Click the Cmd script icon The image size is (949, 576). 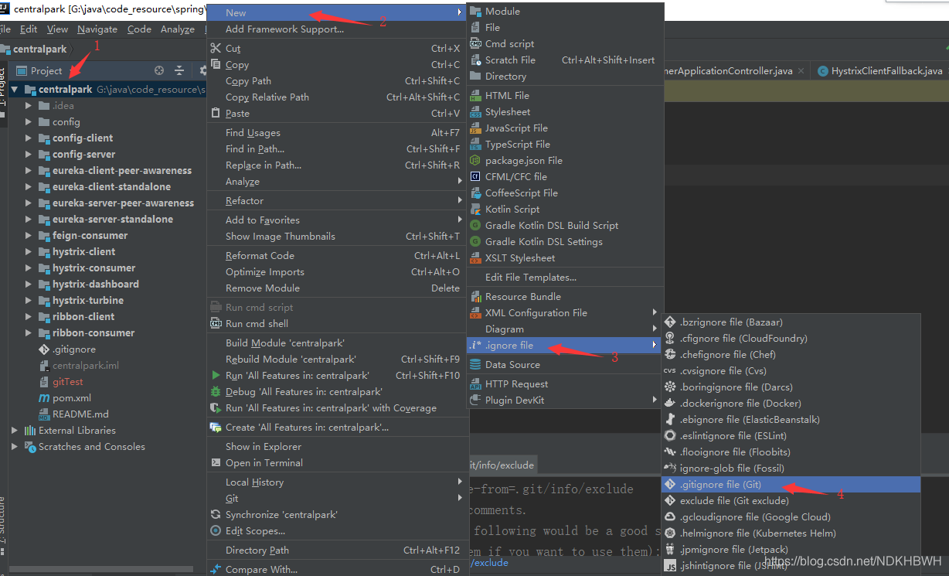[x=475, y=43]
